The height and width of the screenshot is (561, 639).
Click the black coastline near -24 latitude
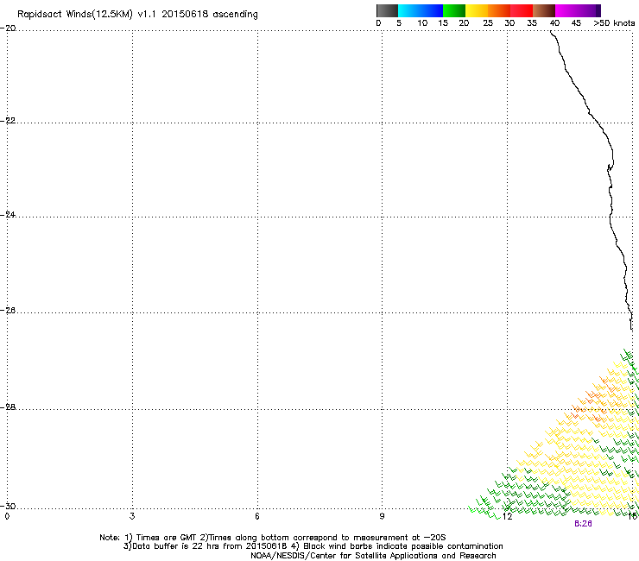[x=610, y=217]
